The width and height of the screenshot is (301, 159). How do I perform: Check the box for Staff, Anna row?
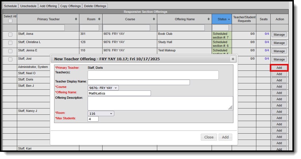coord(10,35)
